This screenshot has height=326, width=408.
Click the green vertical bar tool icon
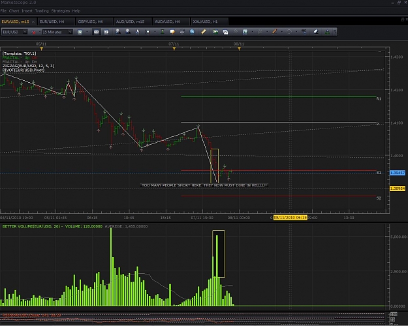(162, 32)
